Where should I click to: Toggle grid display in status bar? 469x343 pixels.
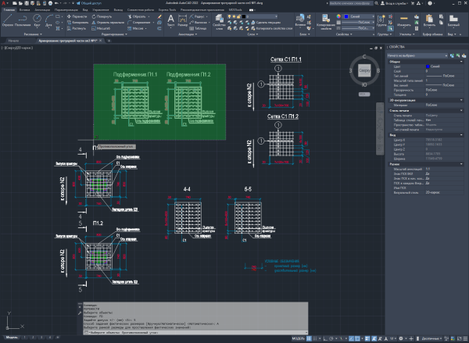(309, 338)
